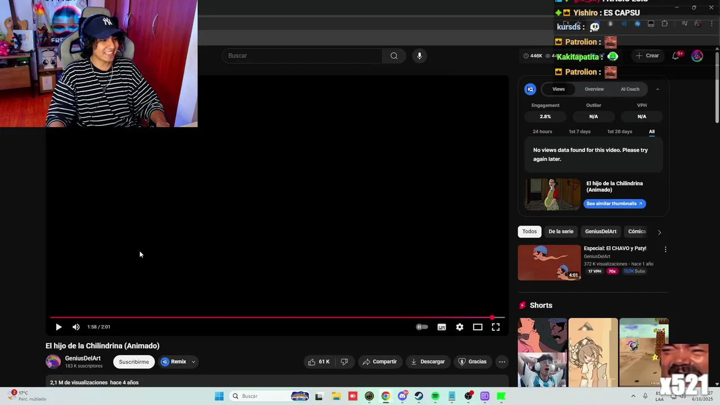Image resolution: width=720 pixels, height=405 pixels.
Task: Click the play button in the video player
Action: click(x=58, y=327)
